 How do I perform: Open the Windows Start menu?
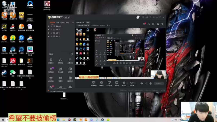click(3, 120)
